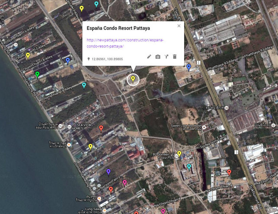
Task: Select blue marker right of Chom Thian 18 Alley
Action: (68, 61)
